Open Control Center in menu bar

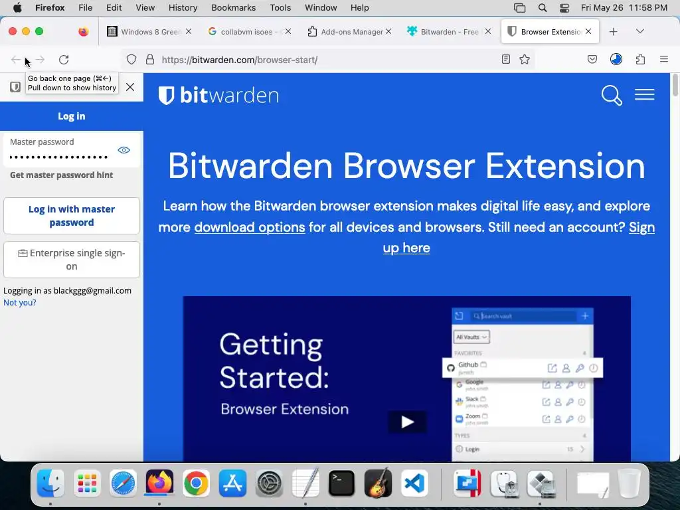564,7
